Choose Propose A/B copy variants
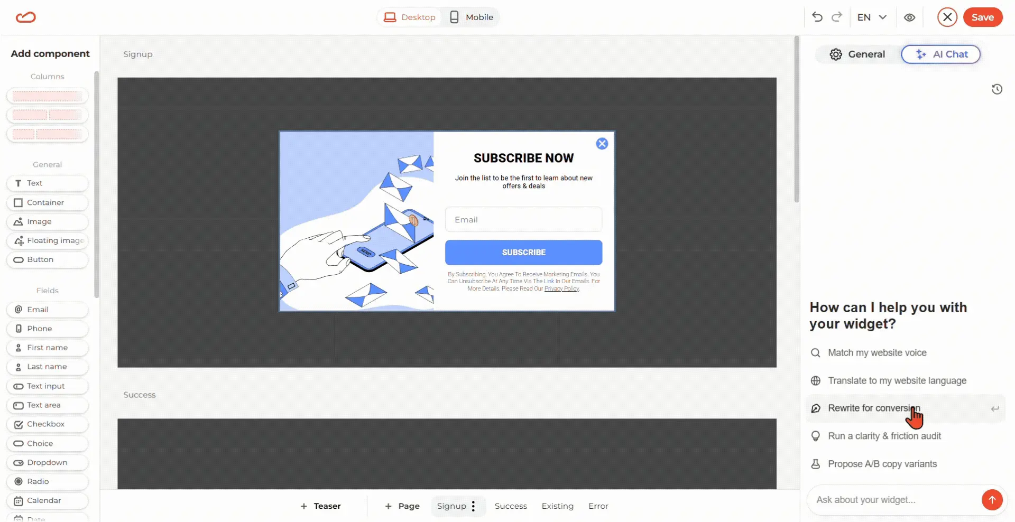Viewport: 1015px width, 522px height. [905, 464]
